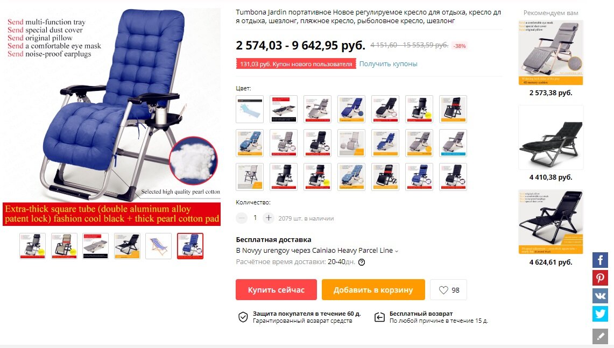Select the first color option with blue lounger
Image resolution: width=614 pixels, height=348 pixels.
250,109
